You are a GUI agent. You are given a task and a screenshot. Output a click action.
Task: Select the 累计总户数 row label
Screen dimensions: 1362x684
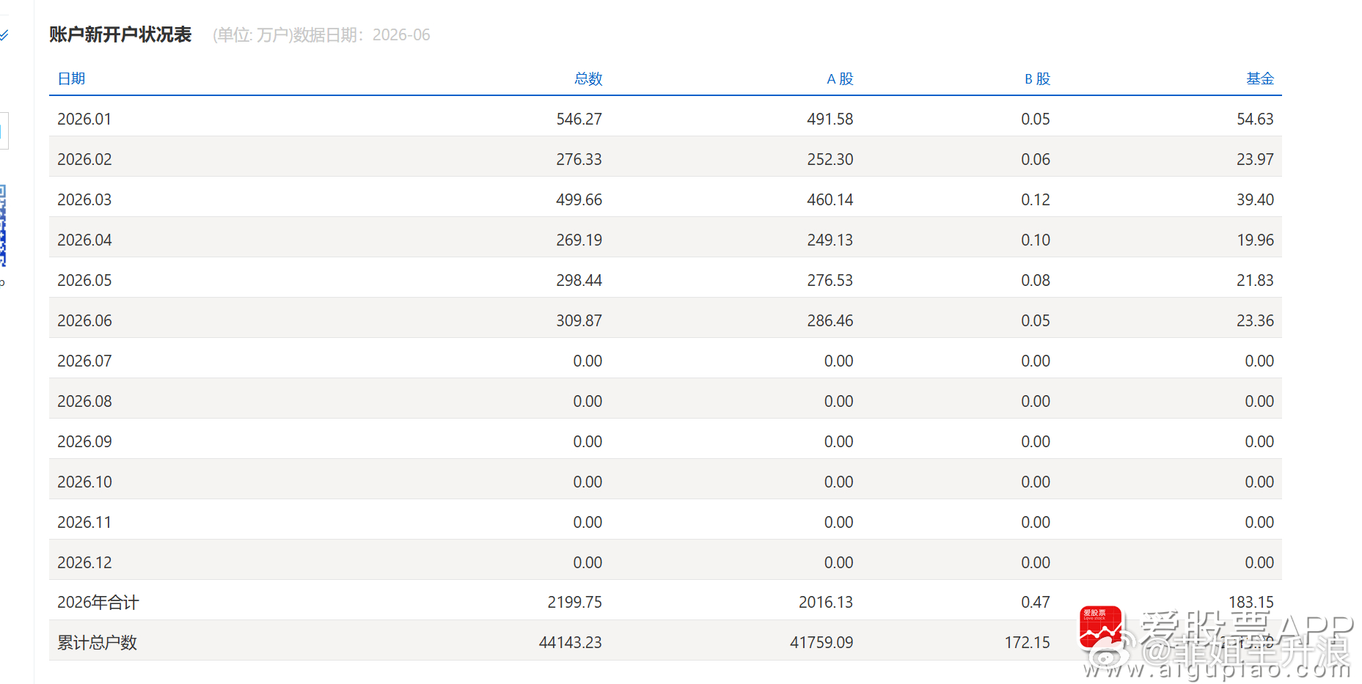tap(98, 642)
